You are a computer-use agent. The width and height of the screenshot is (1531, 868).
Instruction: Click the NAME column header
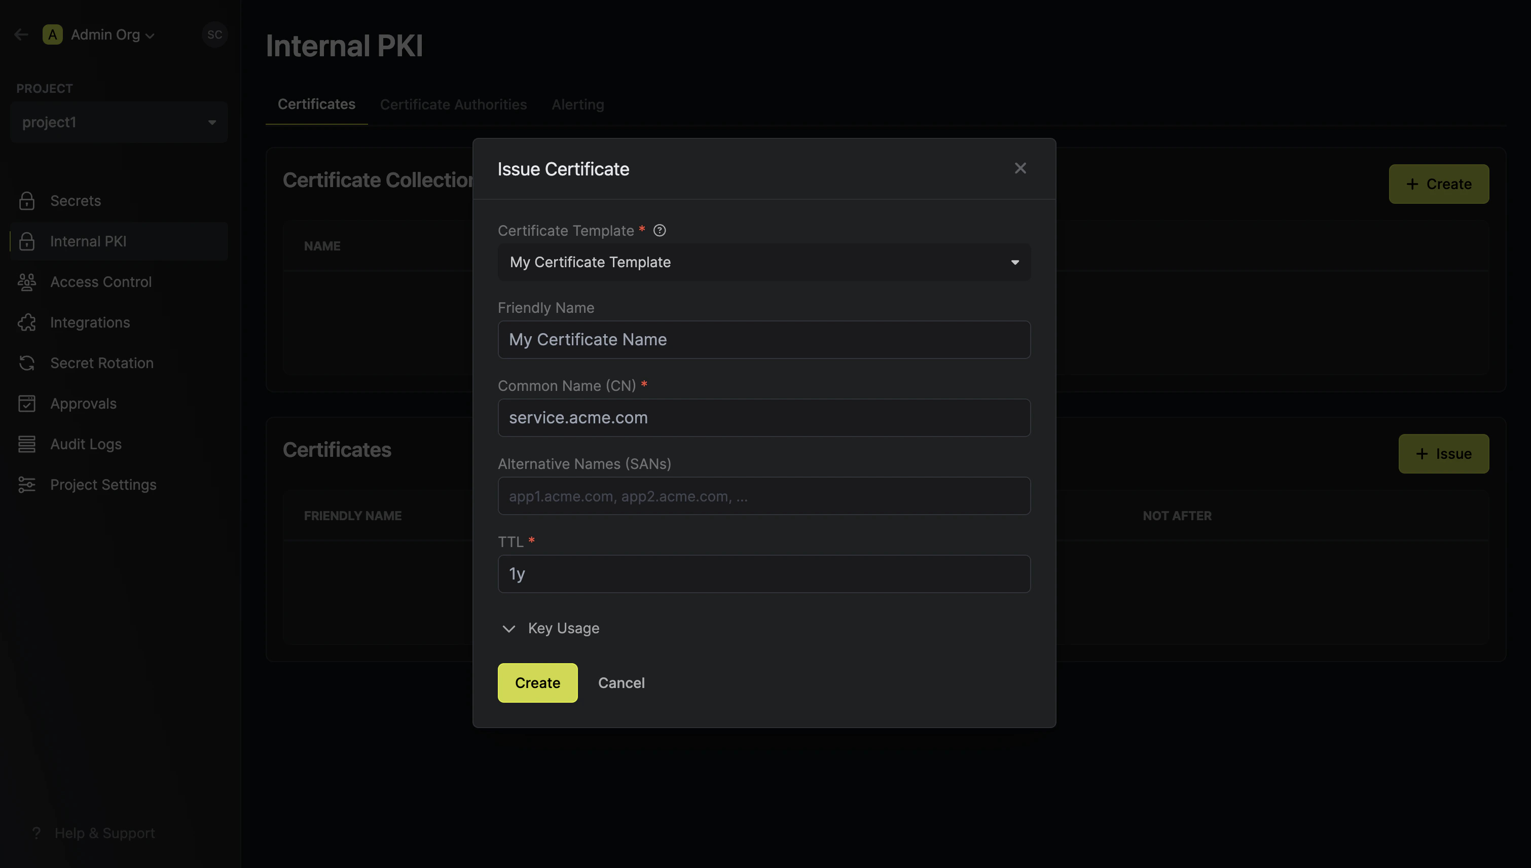[x=322, y=246]
